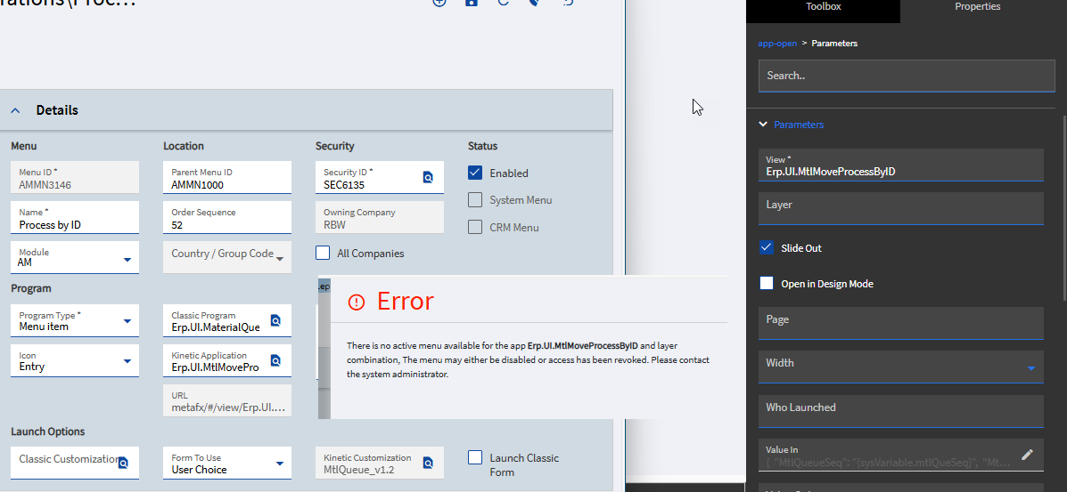Collapse the Details section
The width and height of the screenshot is (1067, 492).
pos(16,110)
